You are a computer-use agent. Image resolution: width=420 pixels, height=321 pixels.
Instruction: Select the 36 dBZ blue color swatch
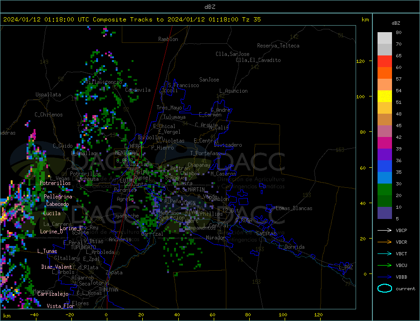point(385,166)
